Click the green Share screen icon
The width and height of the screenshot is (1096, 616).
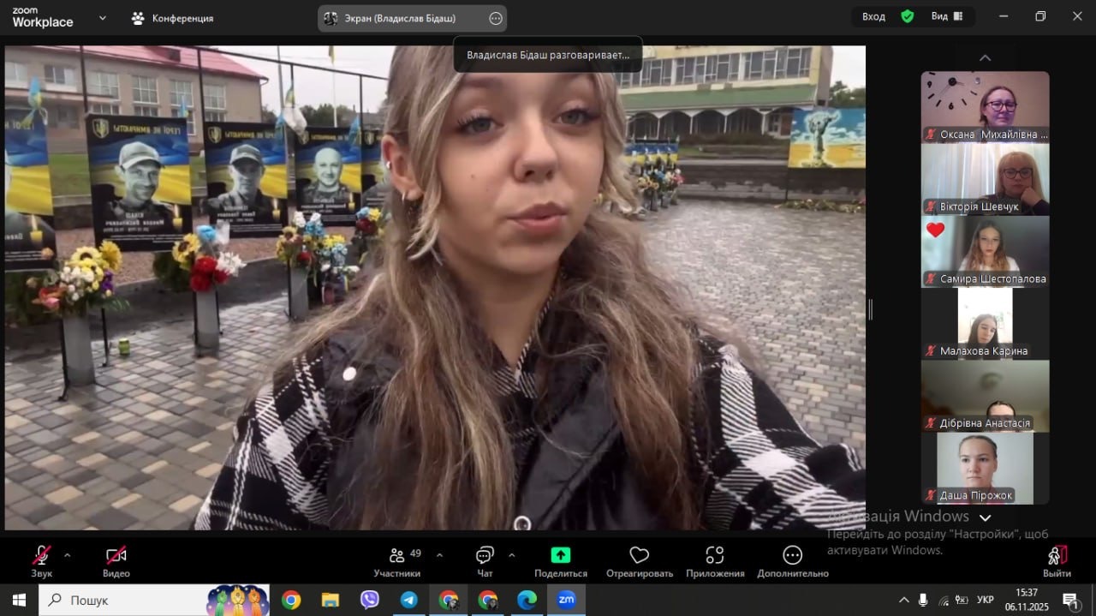pyautogui.click(x=560, y=555)
